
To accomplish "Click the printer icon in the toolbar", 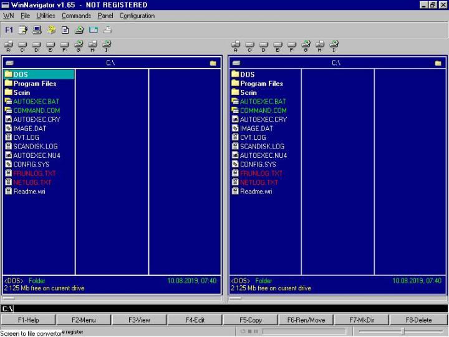I will coord(107,29).
